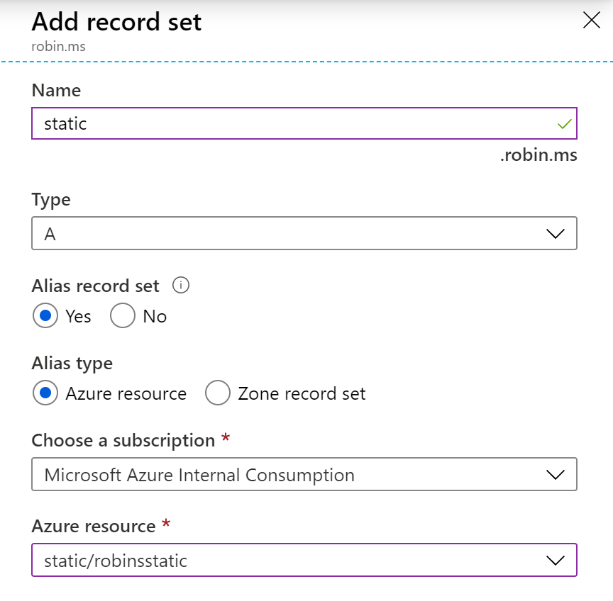Click the .robin.ms domain suffix below Name field
The width and height of the screenshot is (613, 601).
[x=539, y=155]
